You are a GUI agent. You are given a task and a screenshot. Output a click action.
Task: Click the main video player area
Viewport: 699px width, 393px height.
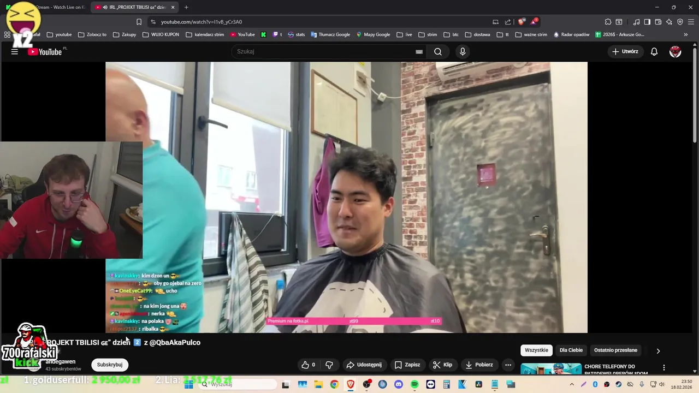tap(346, 197)
